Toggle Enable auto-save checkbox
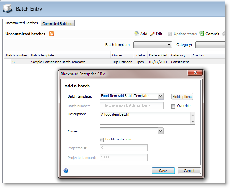 102,140
